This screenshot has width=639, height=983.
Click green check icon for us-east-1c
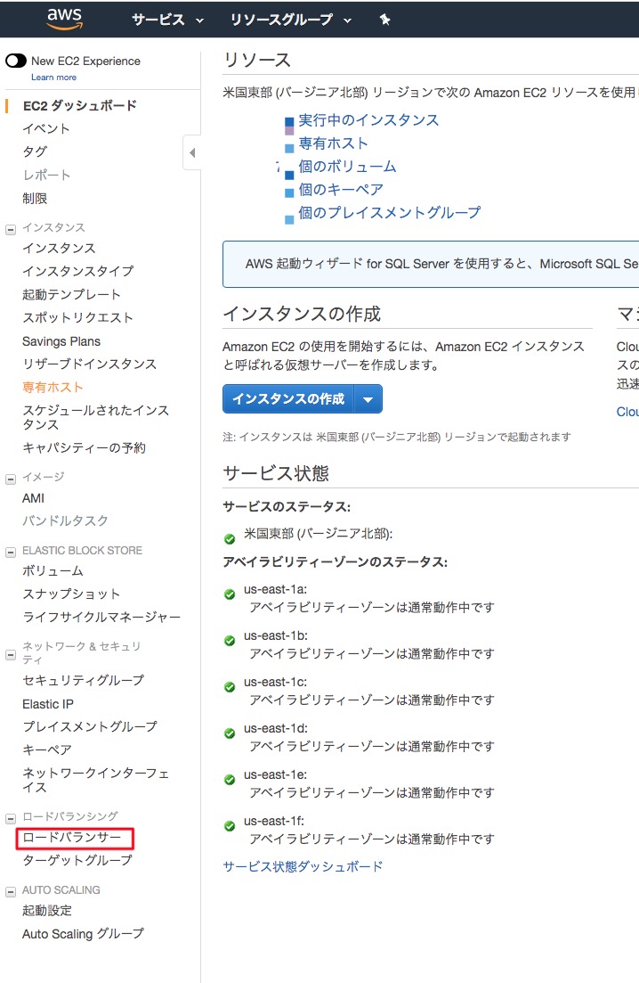(x=230, y=687)
